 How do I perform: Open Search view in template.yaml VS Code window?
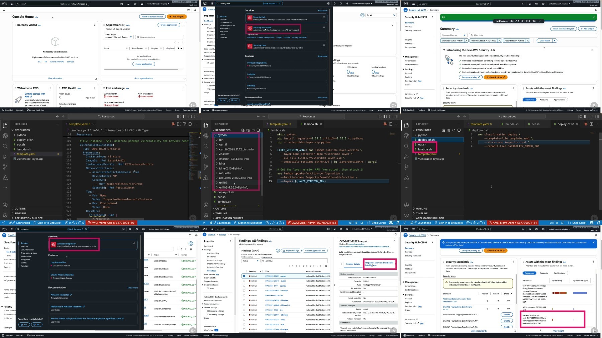click(5, 146)
